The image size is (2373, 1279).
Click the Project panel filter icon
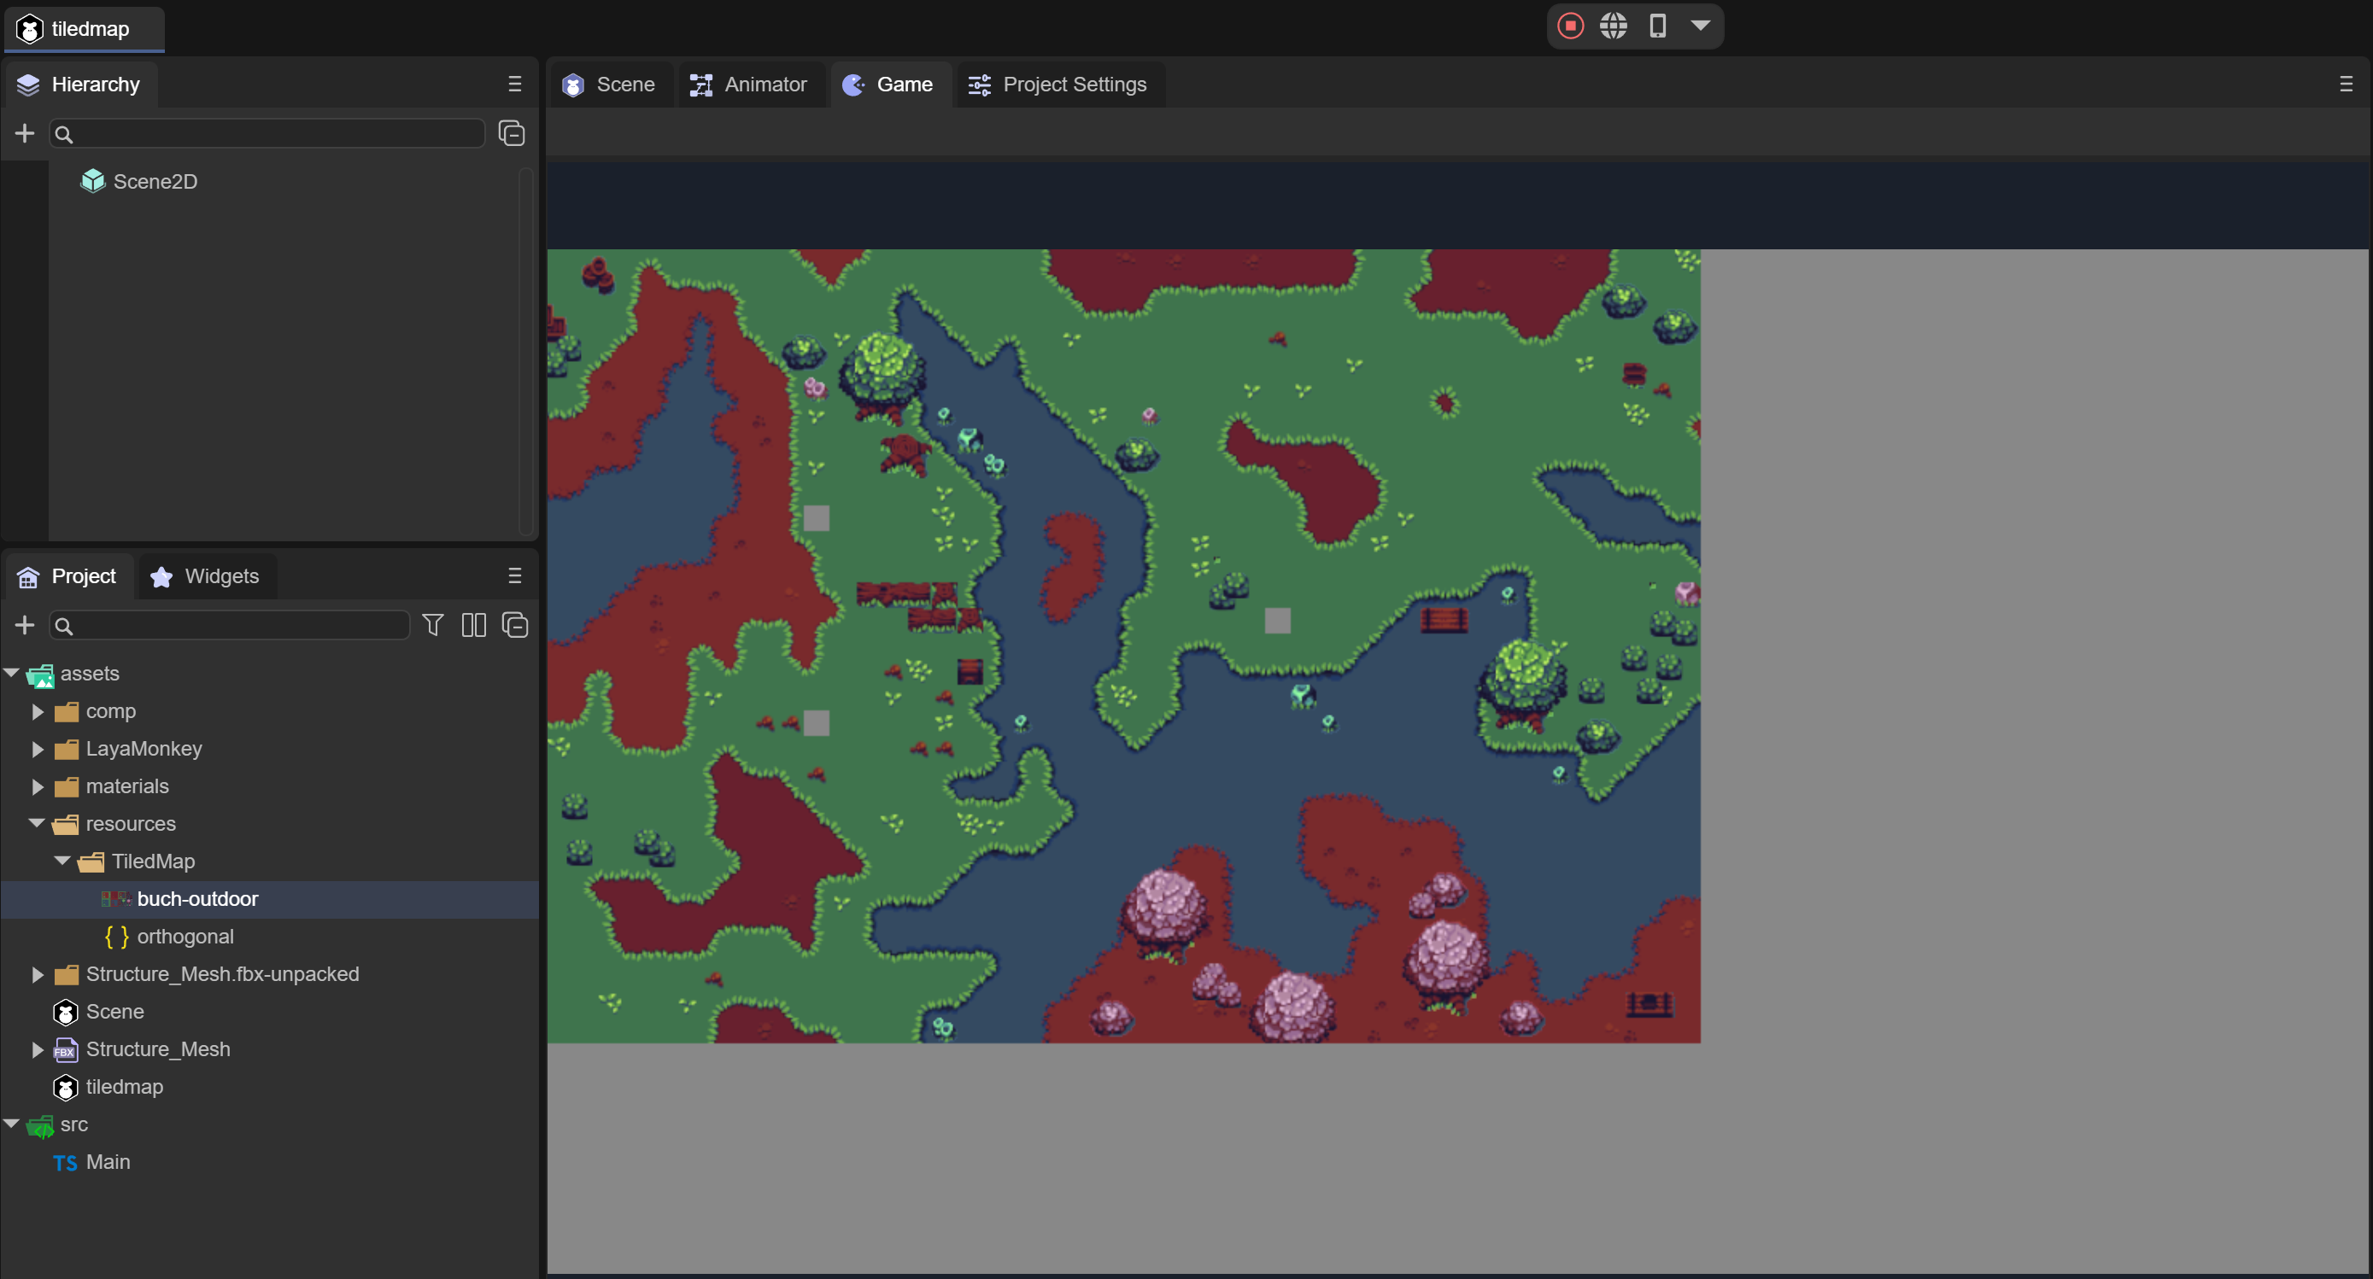(432, 625)
